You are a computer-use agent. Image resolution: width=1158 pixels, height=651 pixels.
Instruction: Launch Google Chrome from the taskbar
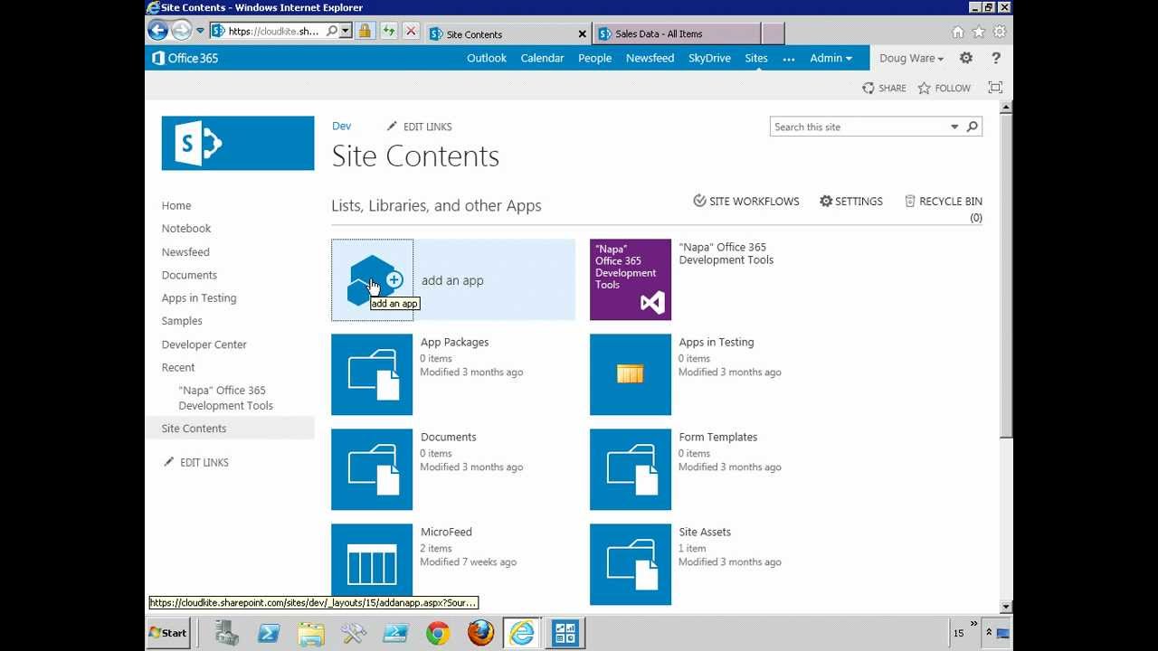point(438,633)
